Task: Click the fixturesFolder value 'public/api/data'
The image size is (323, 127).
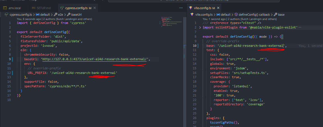Action: coord(66,41)
